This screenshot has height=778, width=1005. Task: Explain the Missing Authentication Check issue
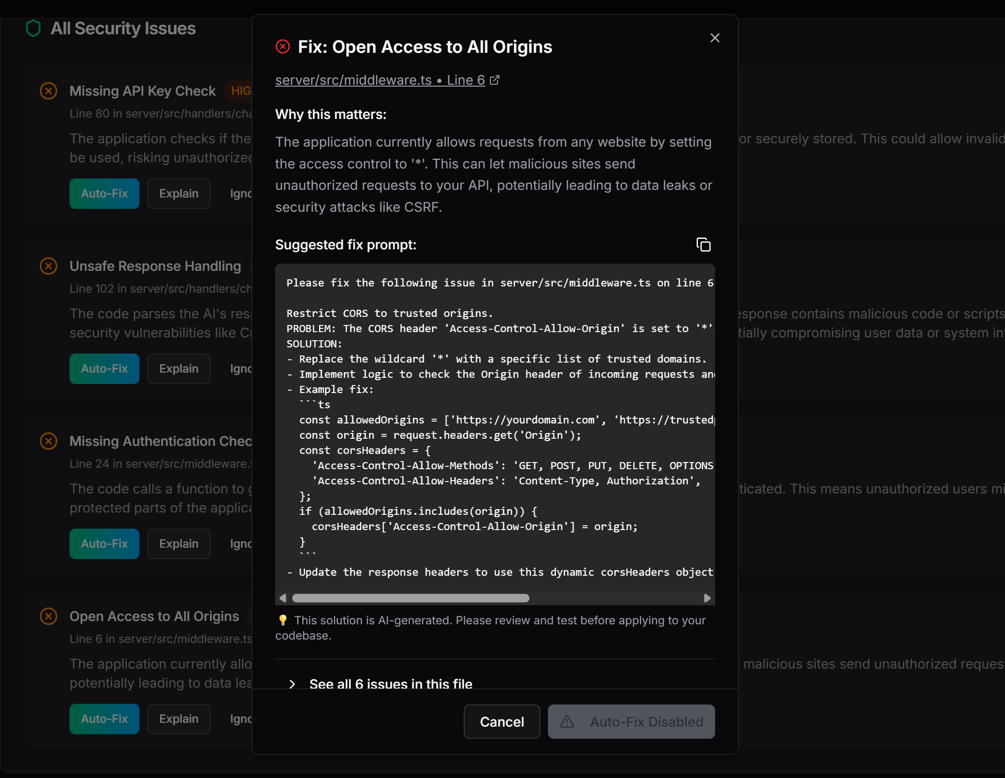point(179,544)
